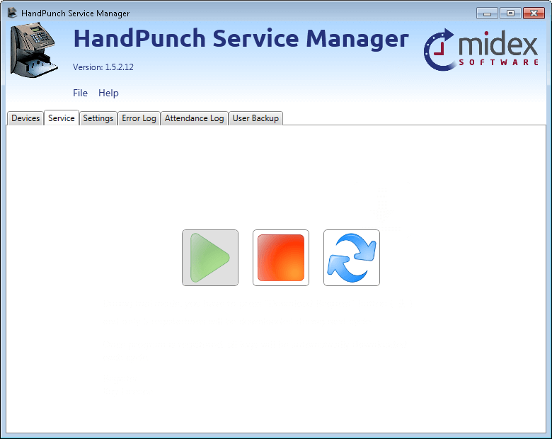Viewport: 552px width, 439px height.
Task: Click the HandPunch Service Manager heading
Action: pyautogui.click(x=241, y=39)
